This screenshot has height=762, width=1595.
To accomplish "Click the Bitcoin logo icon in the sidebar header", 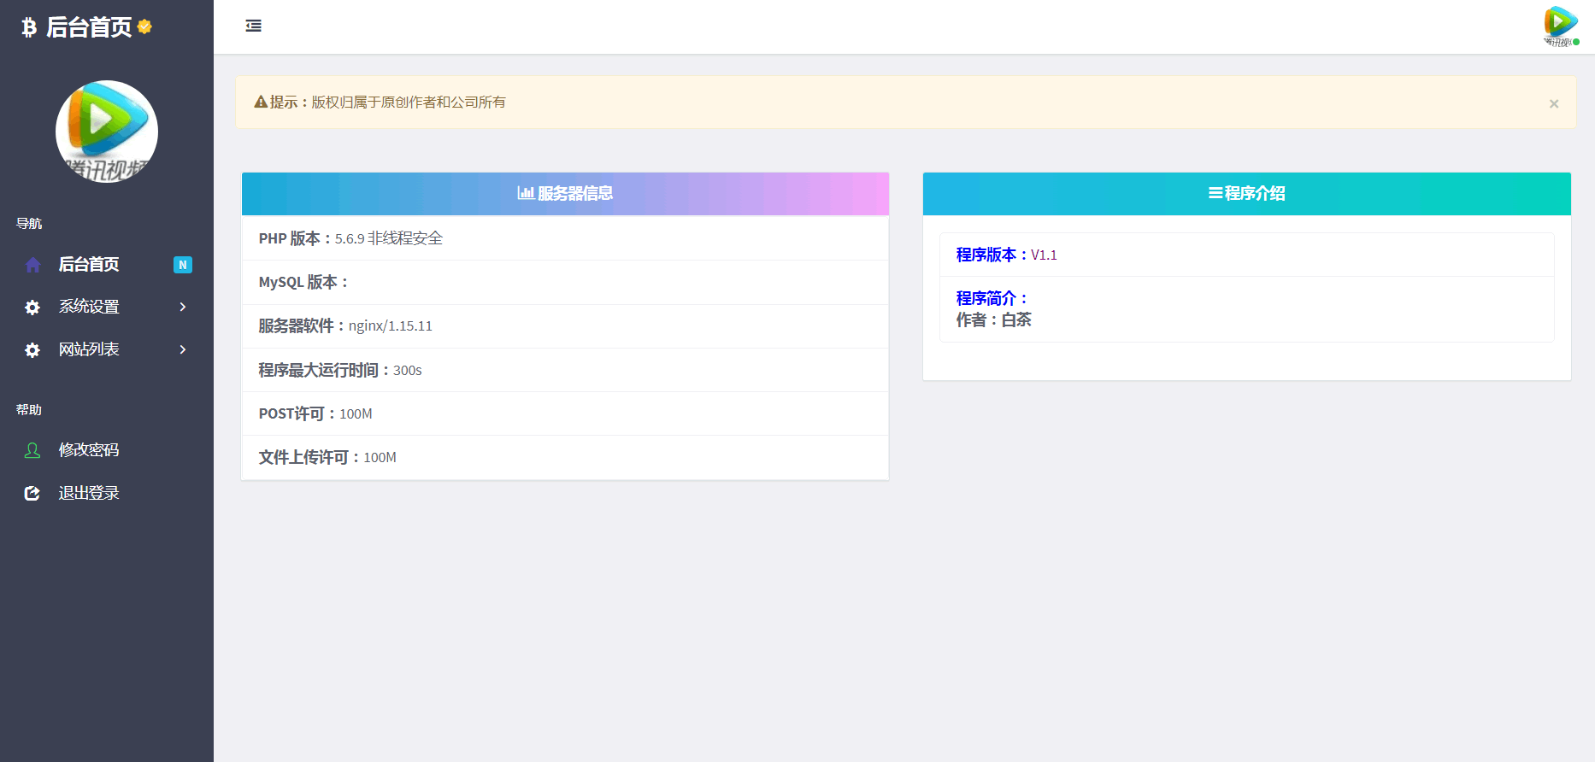I will pos(29,27).
